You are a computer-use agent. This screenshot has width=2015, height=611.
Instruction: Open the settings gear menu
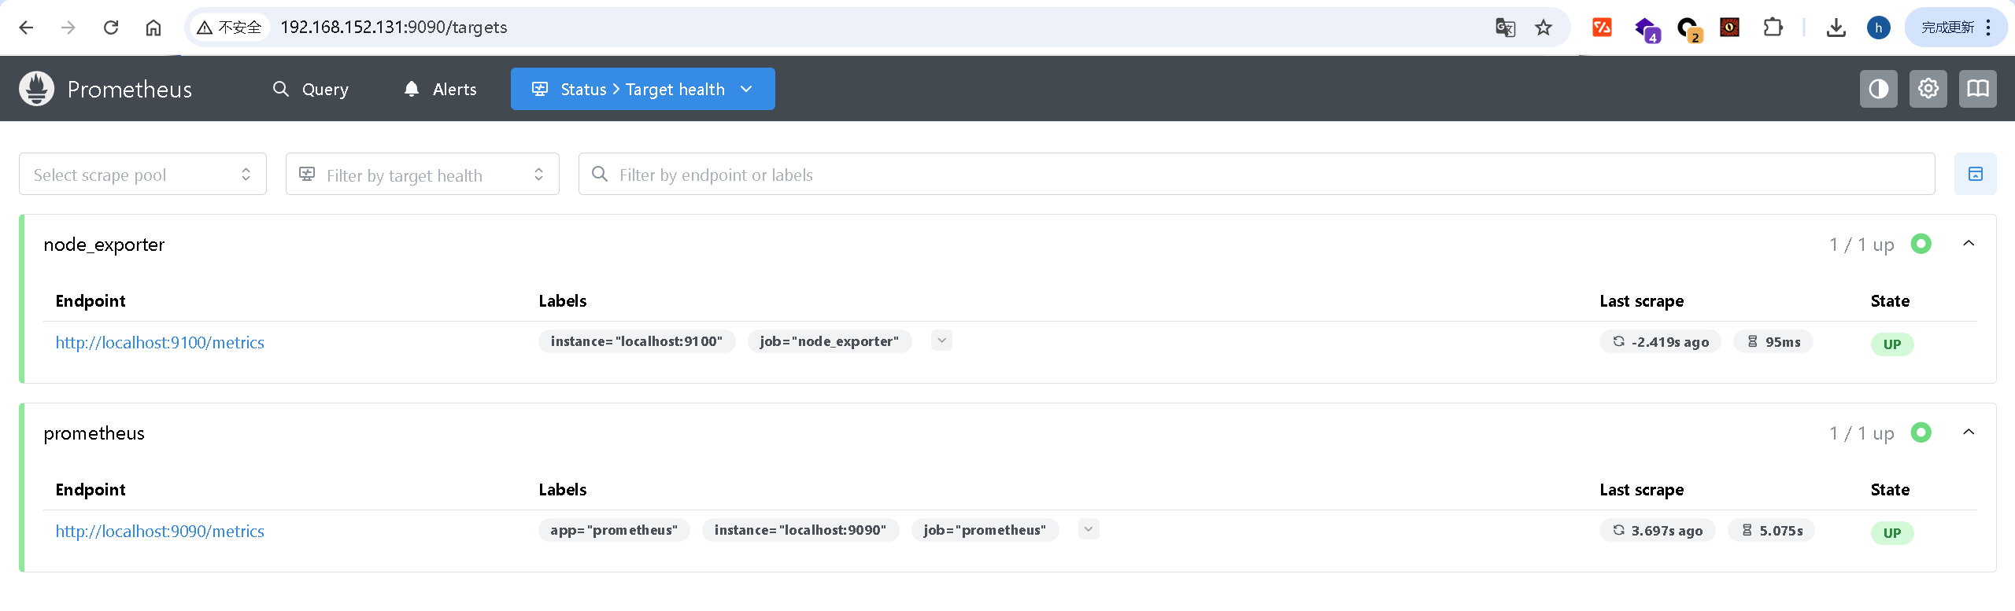(x=1928, y=89)
